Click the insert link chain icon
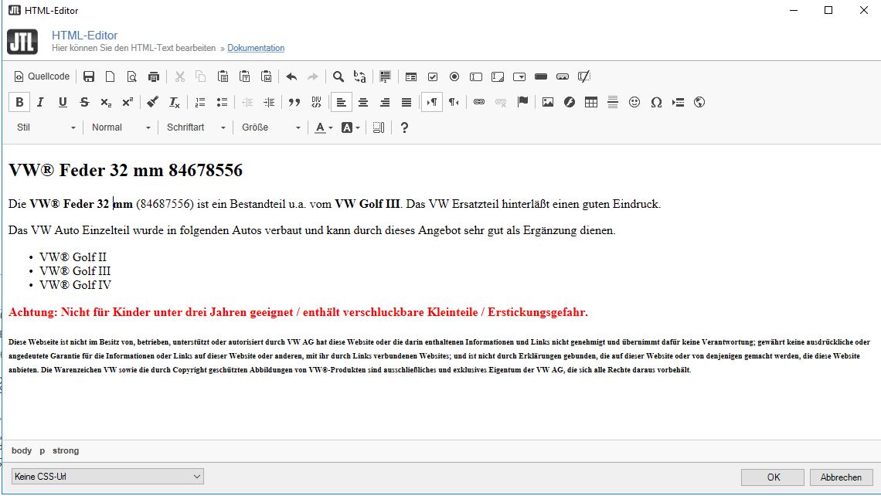 coord(479,102)
